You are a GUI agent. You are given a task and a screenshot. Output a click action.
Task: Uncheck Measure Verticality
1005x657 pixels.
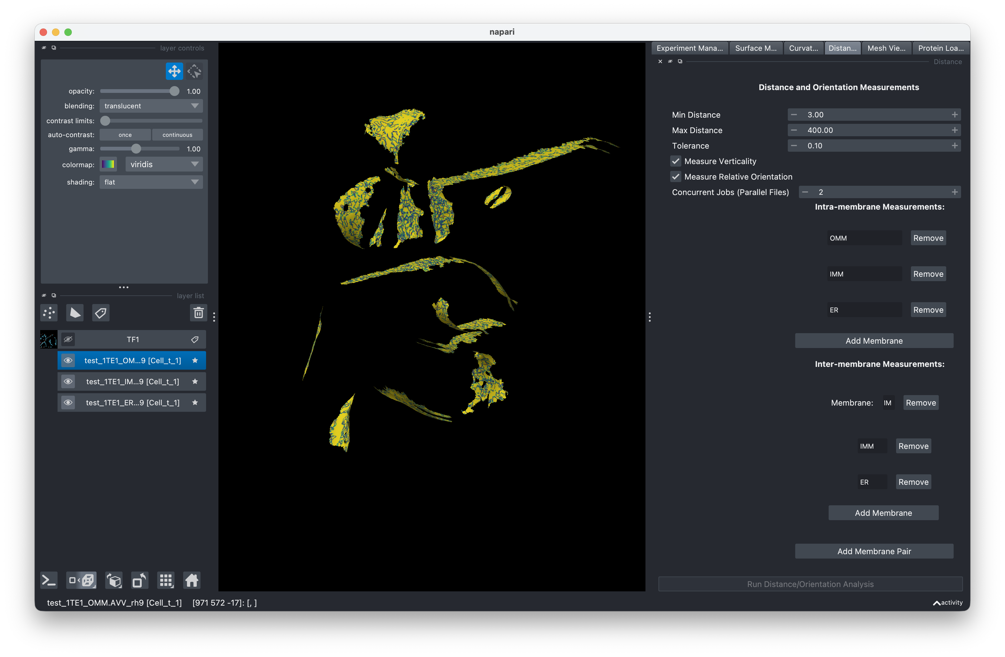coord(676,161)
